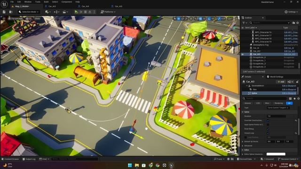301x169 pixels.
Task: Click the skip frame button in toolbar
Action: 81,12
